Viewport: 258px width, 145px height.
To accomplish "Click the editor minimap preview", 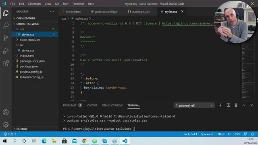I will click(248, 71).
